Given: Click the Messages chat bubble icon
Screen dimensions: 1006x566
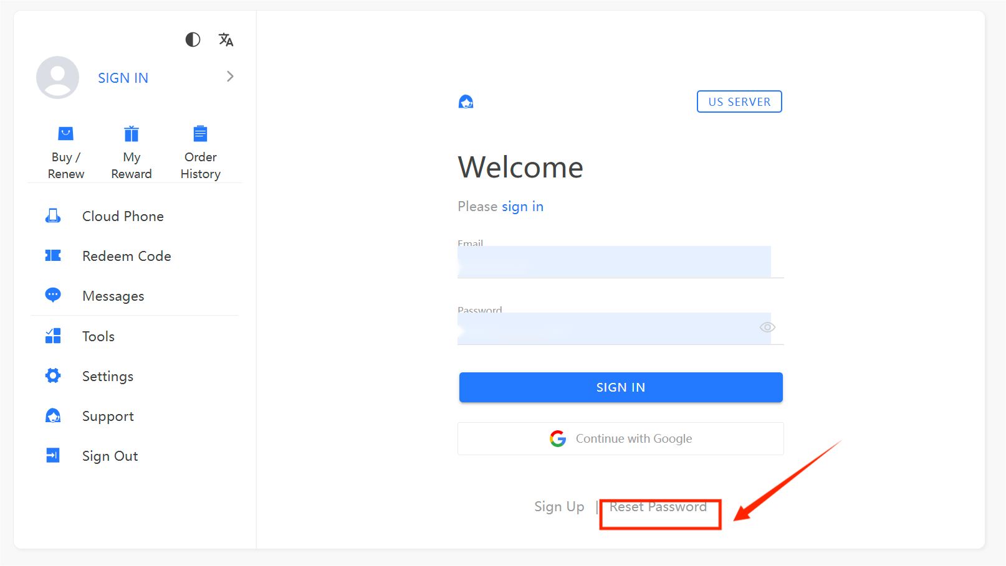Looking at the screenshot, I should pos(53,295).
